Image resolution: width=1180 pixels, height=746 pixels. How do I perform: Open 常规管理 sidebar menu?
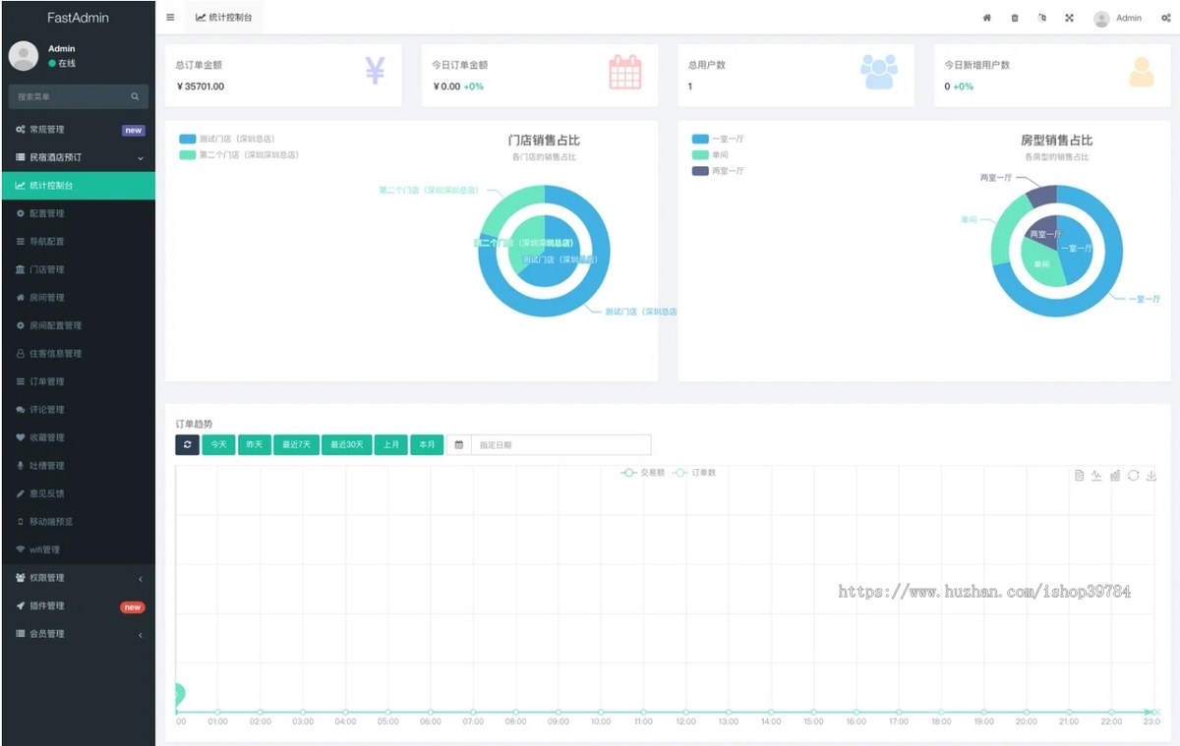78,130
